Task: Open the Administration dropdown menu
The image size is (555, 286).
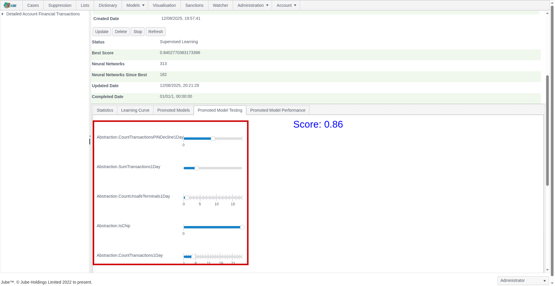Action: tap(253, 5)
